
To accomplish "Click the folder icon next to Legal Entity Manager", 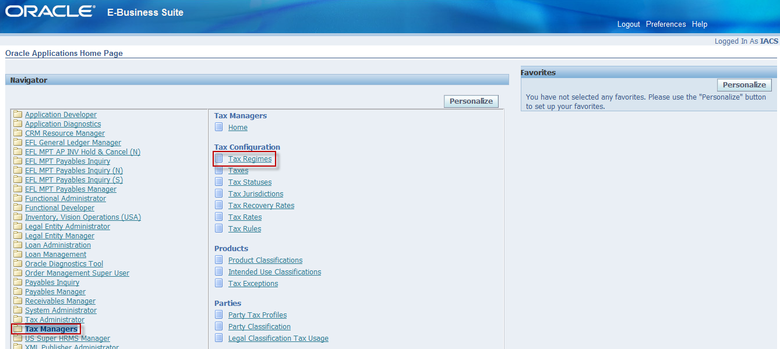I will coord(17,235).
